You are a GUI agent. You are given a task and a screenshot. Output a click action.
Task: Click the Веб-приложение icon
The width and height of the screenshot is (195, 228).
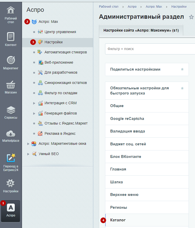point(41,62)
